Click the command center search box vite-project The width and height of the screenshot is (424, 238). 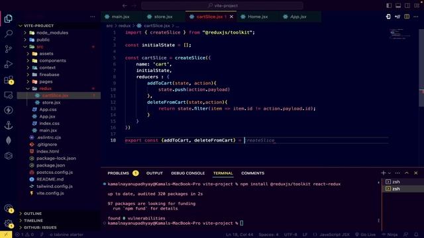click(x=222, y=6)
